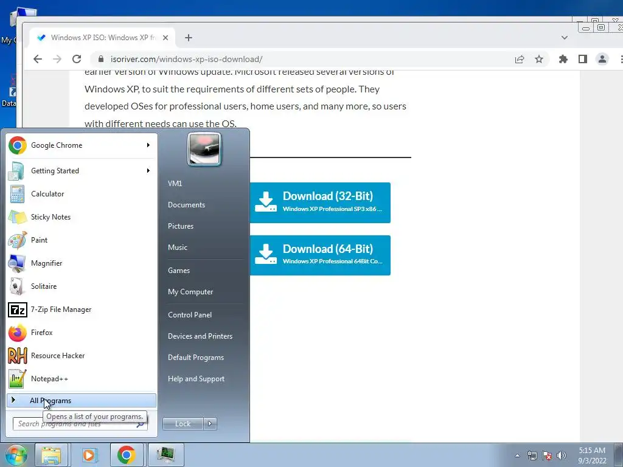Go forward in Chrome

[x=57, y=59]
